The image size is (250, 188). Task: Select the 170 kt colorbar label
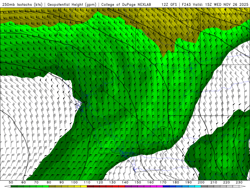[x=163, y=182]
